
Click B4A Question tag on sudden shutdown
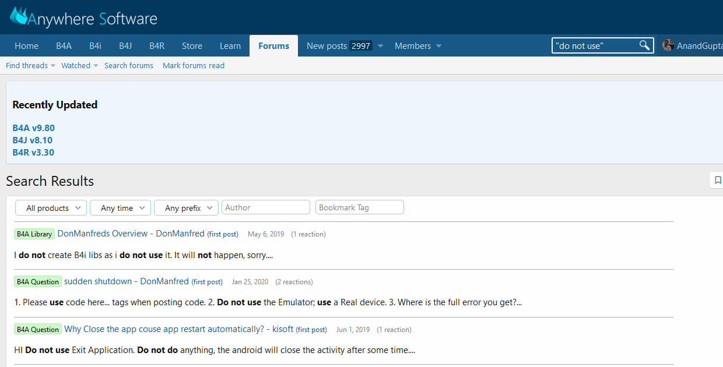coord(38,282)
